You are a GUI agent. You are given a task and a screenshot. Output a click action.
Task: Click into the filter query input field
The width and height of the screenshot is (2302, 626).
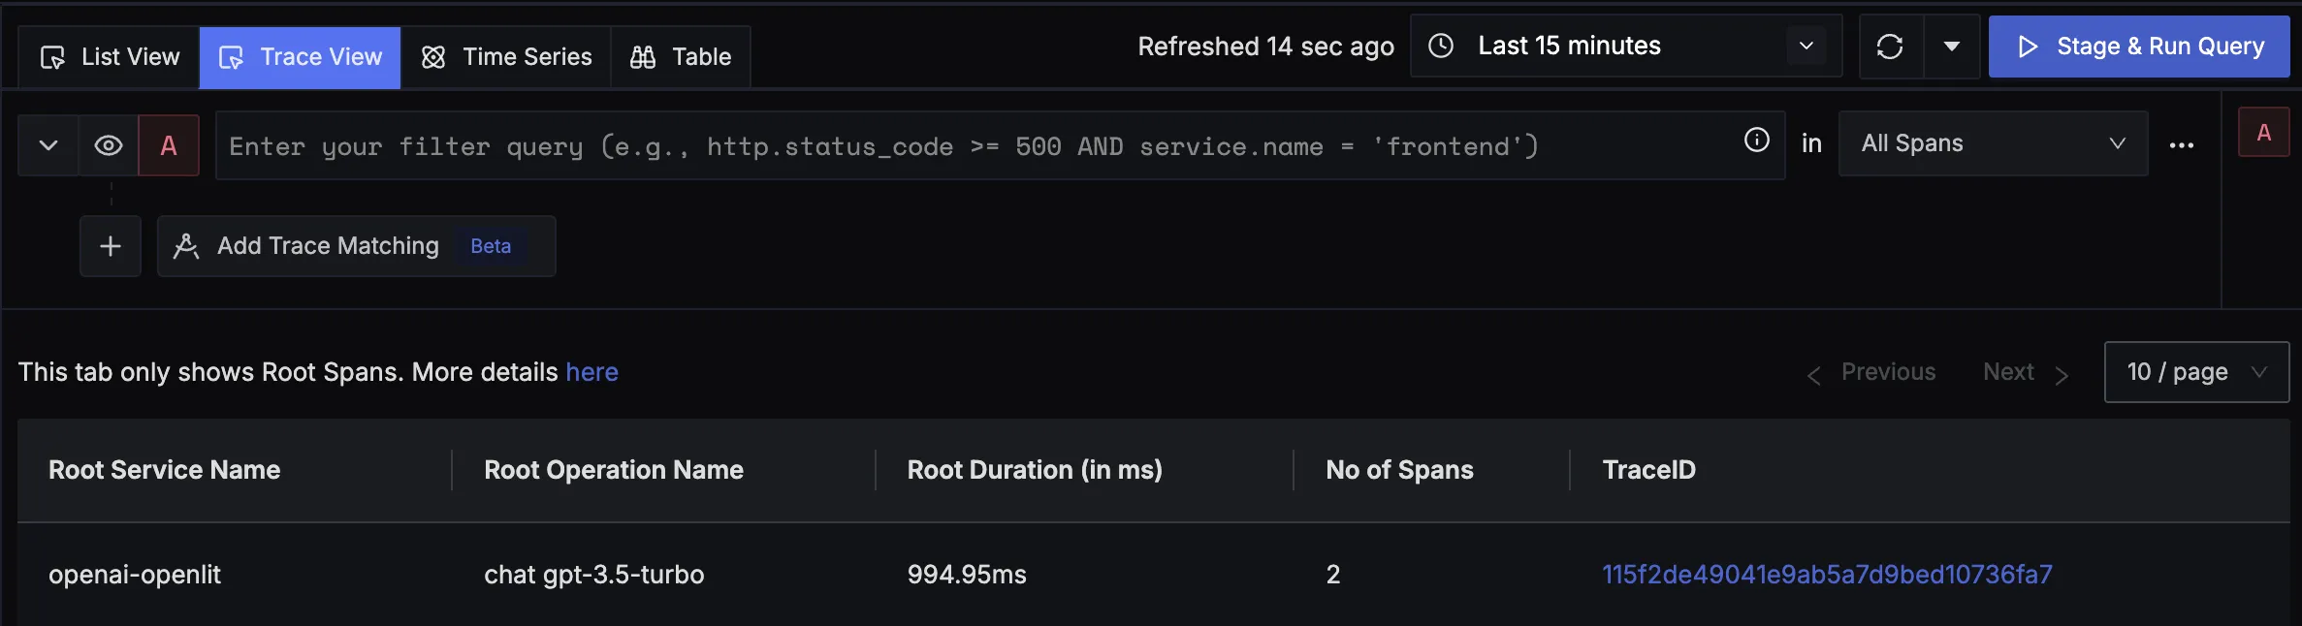(x=970, y=146)
